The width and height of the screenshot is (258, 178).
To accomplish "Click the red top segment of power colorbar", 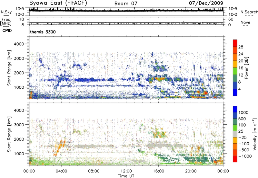I will click(235, 43).
